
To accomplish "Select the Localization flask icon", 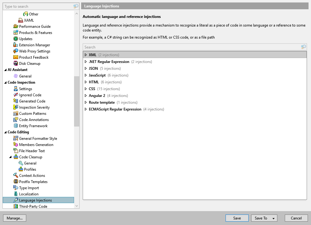I will point(15,194).
